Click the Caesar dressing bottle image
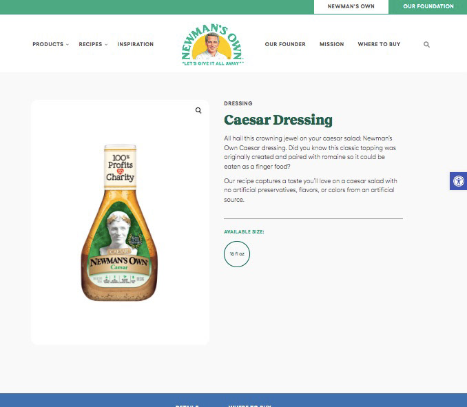This screenshot has height=407, width=467. click(119, 222)
